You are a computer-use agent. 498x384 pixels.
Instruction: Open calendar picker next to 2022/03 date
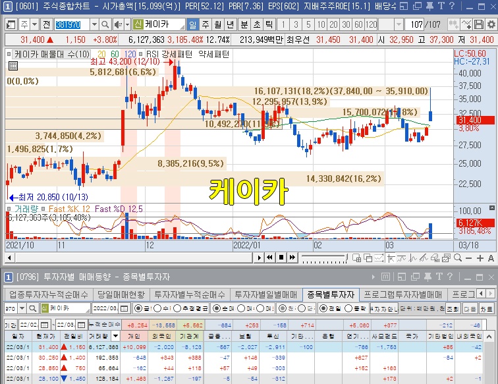pyautogui.click(x=124, y=308)
